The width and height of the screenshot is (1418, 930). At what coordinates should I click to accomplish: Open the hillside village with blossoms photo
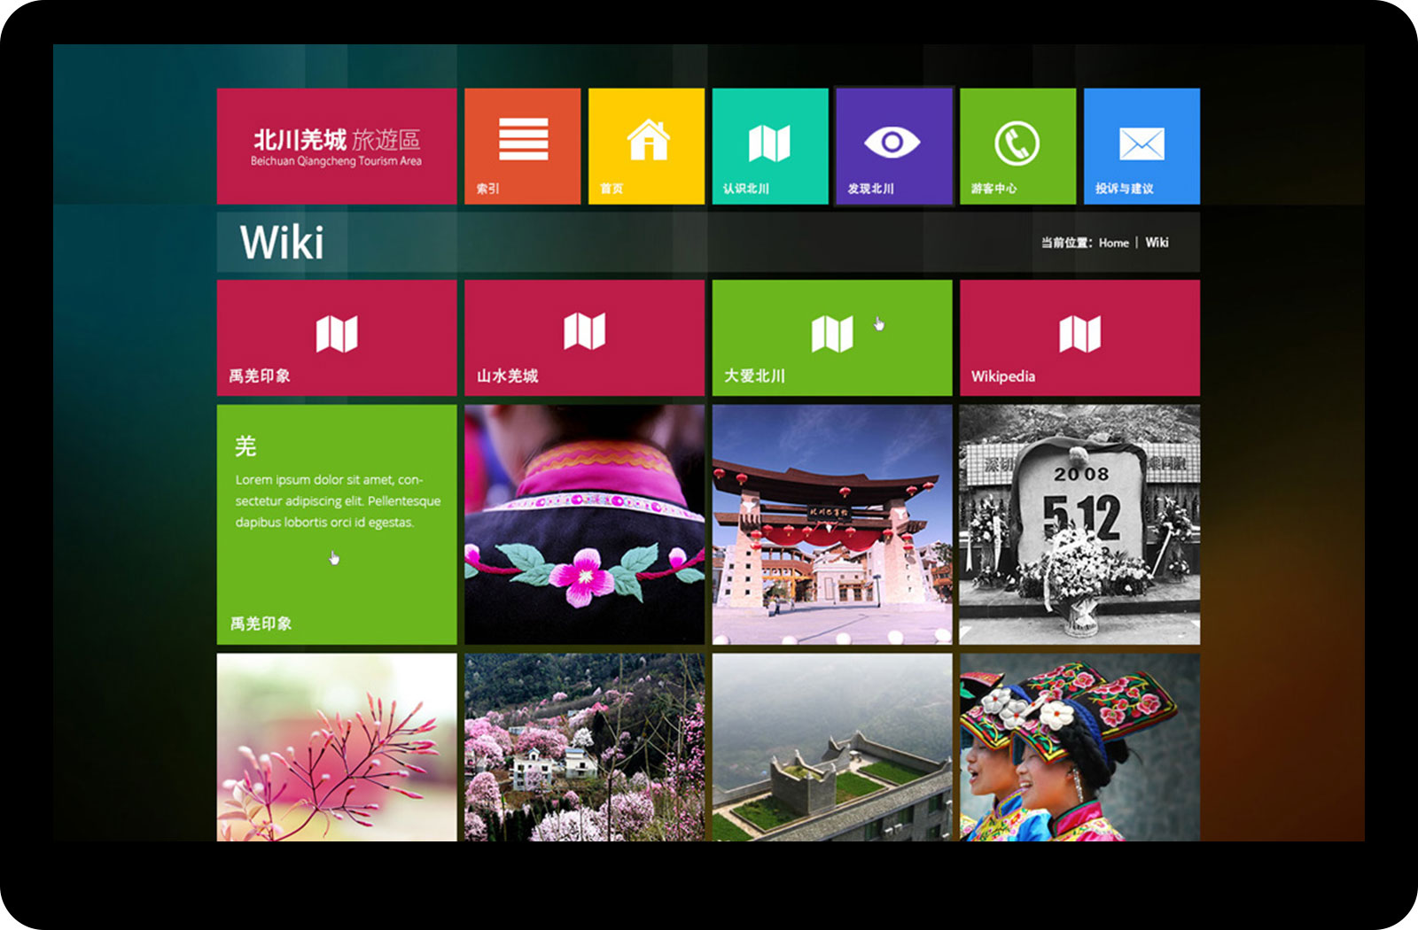(584, 748)
